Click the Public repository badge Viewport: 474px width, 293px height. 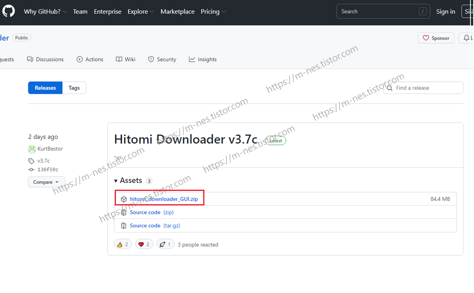(x=22, y=38)
